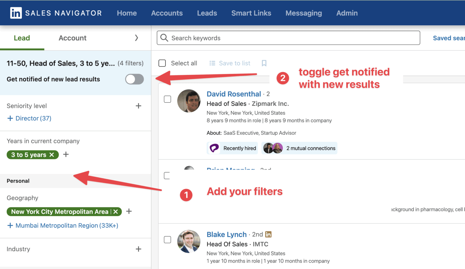The width and height of the screenshot is (465, 269).
Task: Click the Recently hired badge on David Rosenthal
Action: point(232,148)
